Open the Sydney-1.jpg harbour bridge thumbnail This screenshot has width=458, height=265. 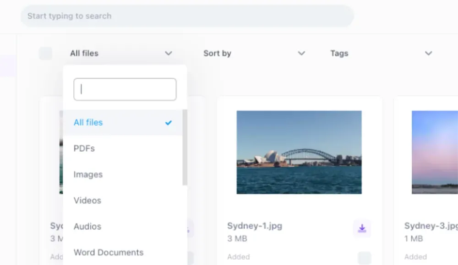tap(299, 152)
